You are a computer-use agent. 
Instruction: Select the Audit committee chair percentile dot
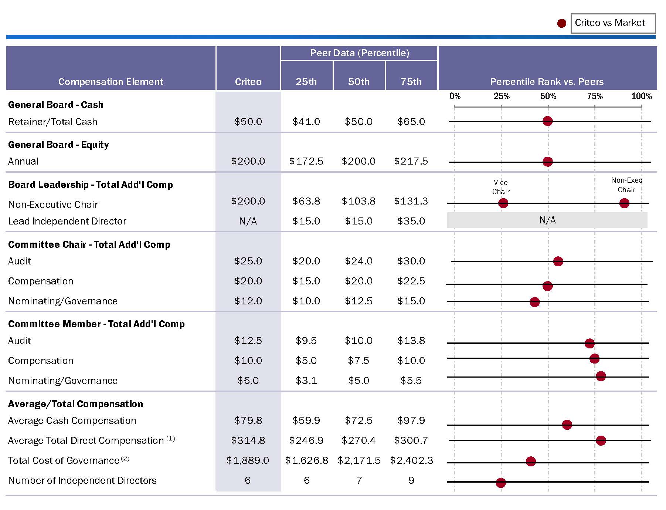(559, 261)
